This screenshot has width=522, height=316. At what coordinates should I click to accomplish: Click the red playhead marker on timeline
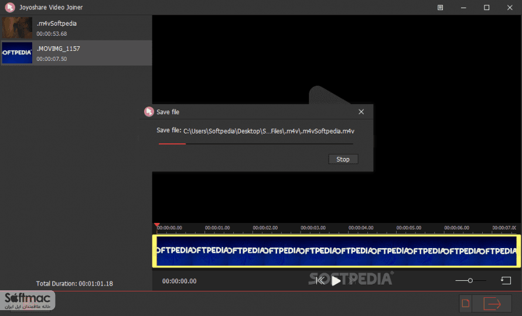(x=157, y=225)
